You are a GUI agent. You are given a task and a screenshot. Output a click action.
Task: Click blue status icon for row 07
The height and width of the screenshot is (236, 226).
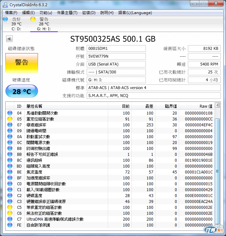[x=10, y=125]
